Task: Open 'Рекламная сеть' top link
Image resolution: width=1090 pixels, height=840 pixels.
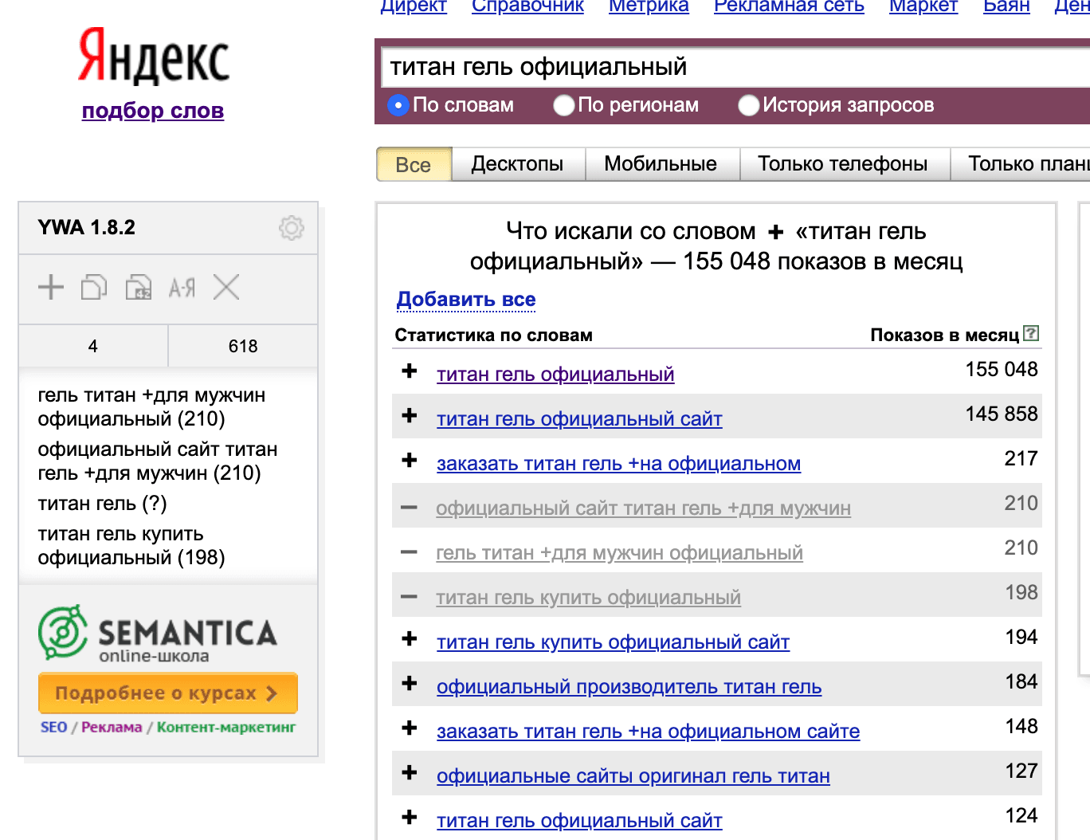Action: pyautogui.click(x=789, y=6)
